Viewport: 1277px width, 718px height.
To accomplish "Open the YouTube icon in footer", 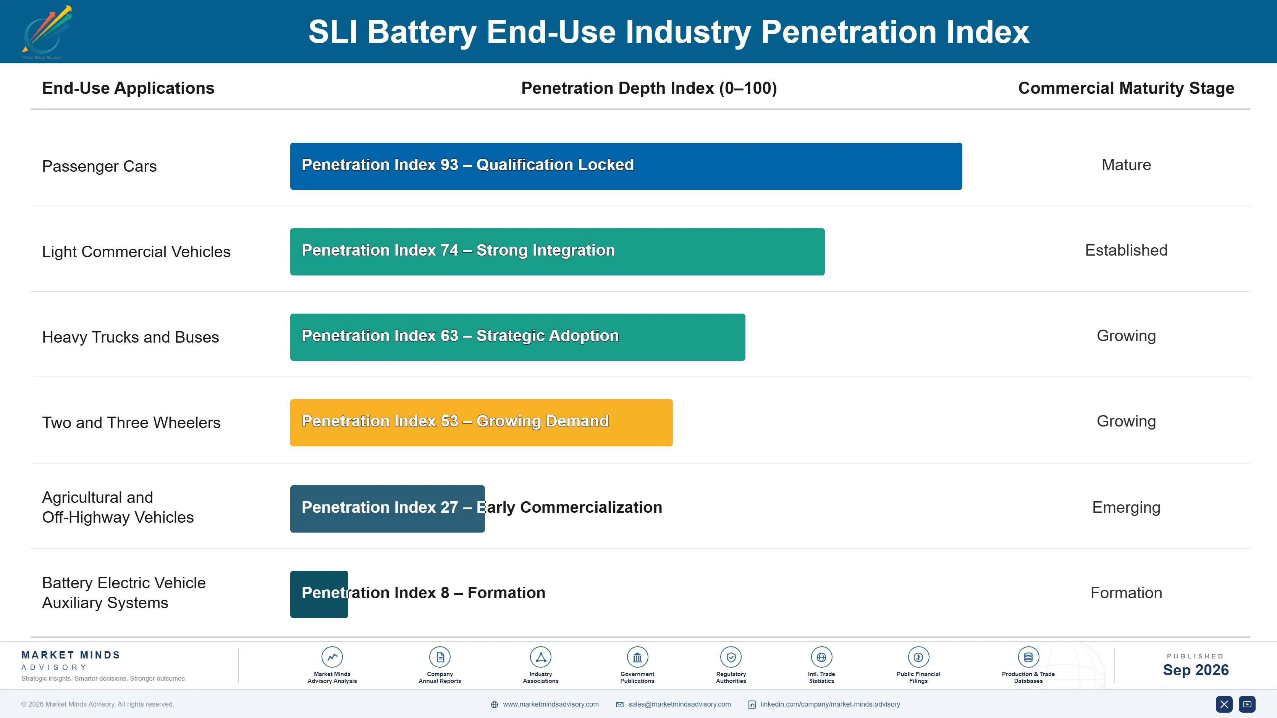I will pyautogui.click(x=1247, y=704).
